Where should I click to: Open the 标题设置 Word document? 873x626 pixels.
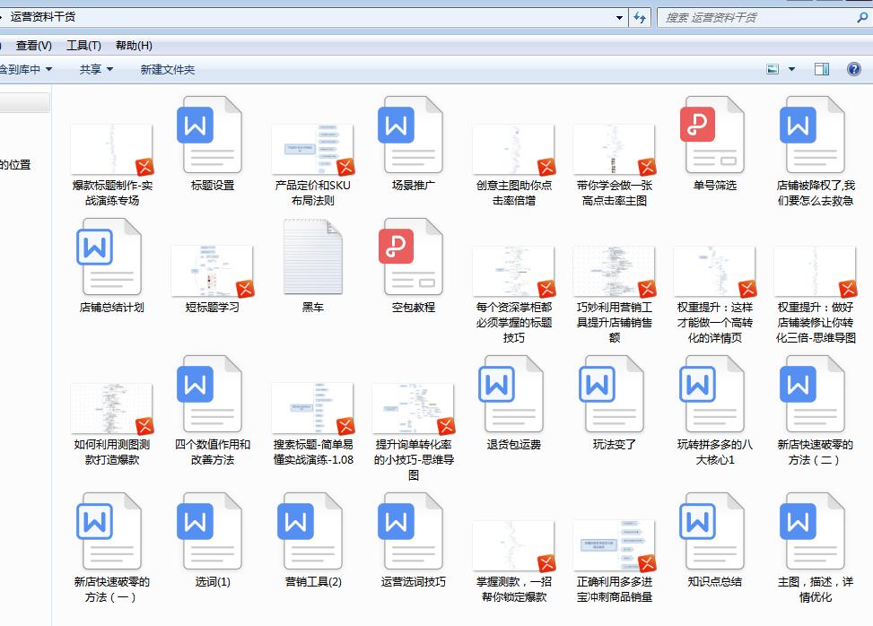211,135
